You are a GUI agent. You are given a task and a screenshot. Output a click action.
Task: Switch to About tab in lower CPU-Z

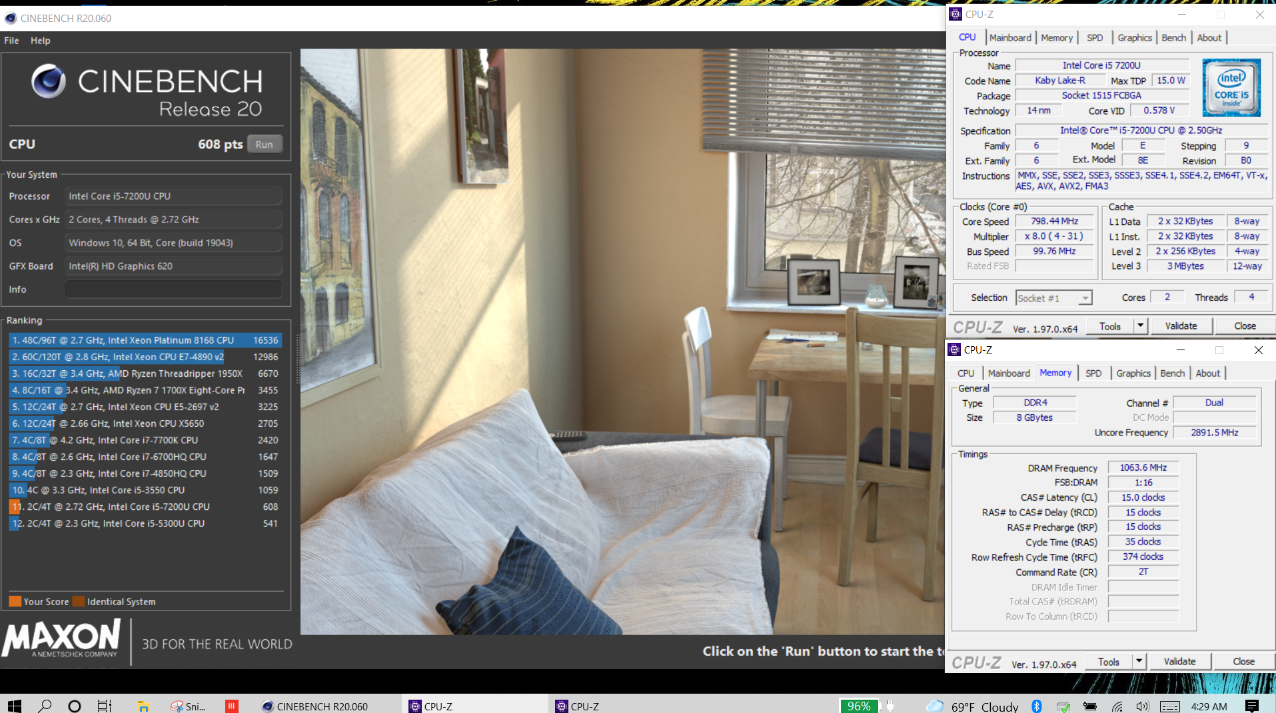pos(1208,373)
